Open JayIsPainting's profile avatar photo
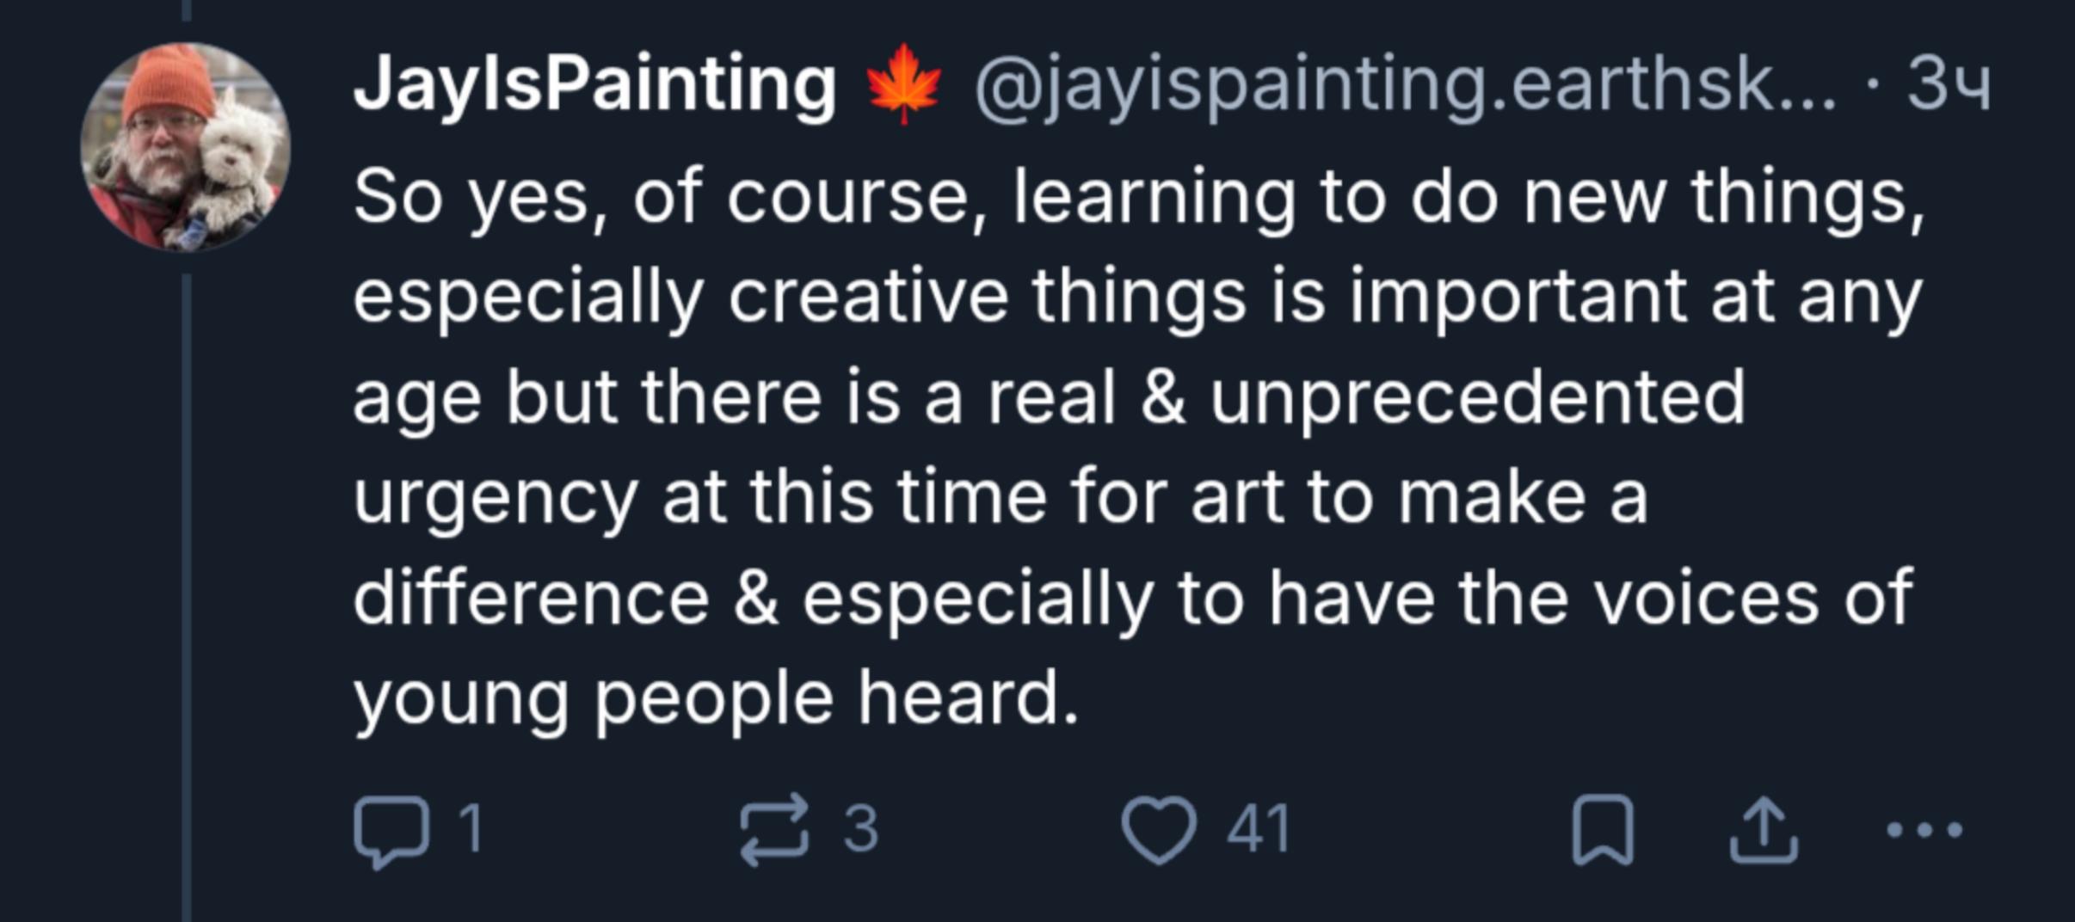This screenshot has width=2075, height=922. click(185, 147)
